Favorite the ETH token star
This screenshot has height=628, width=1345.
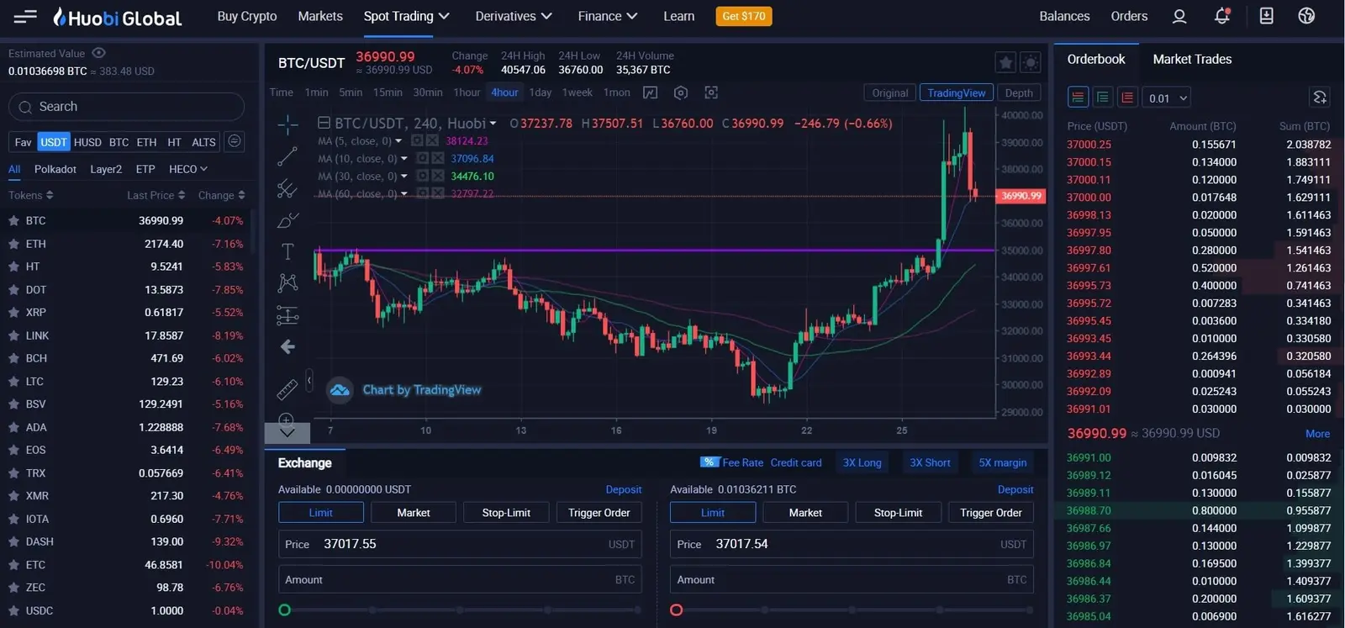point(13,244)
